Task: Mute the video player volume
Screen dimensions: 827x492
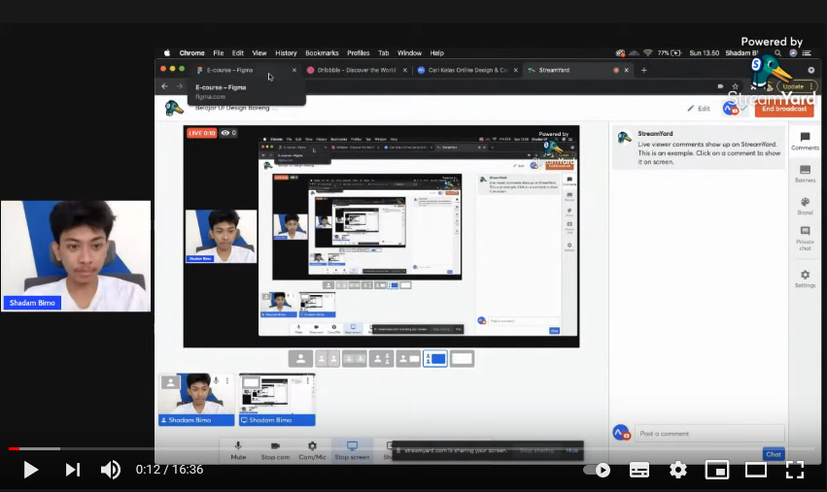Action: pyautogui.click(x=111, y=470)
